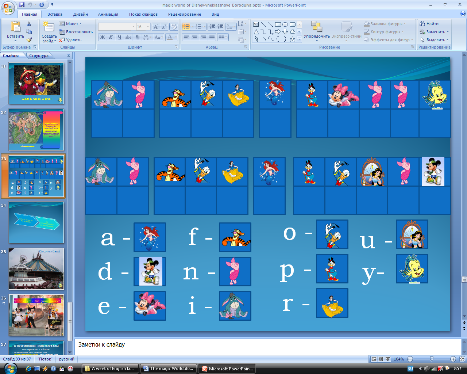The width and height of the screenshot is (467, 374).
Task: Switch to slide sorter view icon
Action: (381, 359)
